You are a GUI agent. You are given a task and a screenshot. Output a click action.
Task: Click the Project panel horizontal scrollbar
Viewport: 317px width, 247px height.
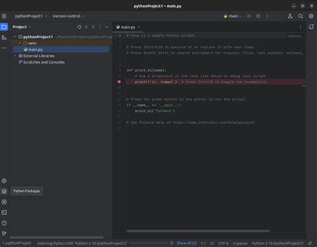57,238
